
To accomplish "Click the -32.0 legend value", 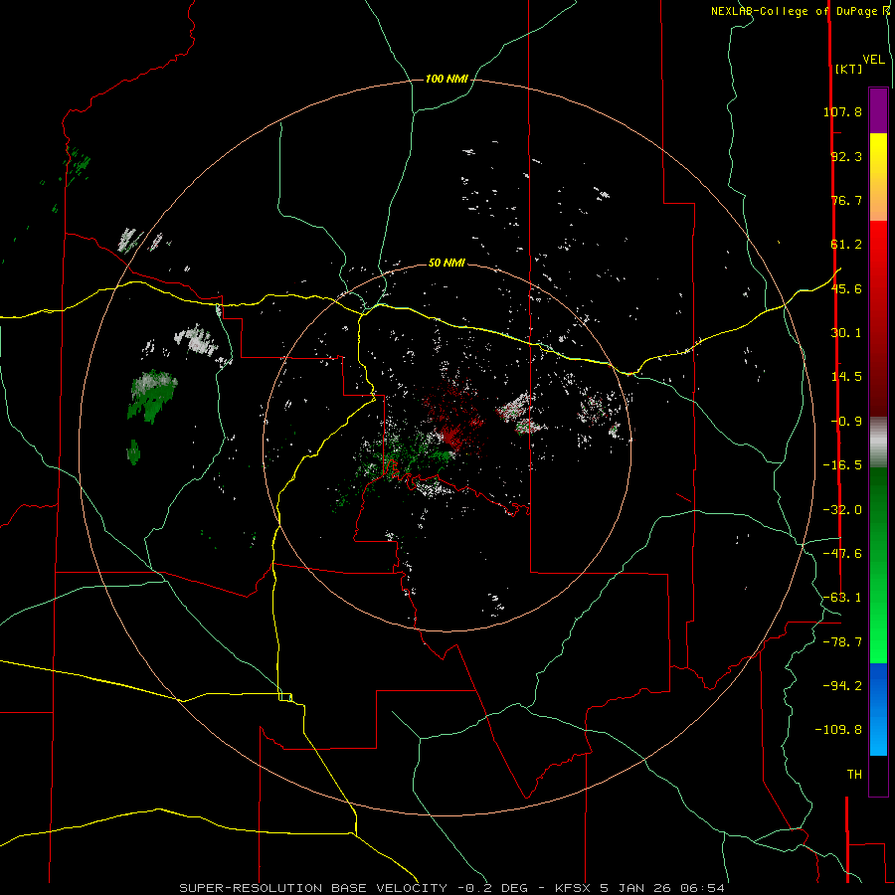I will (842, 510).
